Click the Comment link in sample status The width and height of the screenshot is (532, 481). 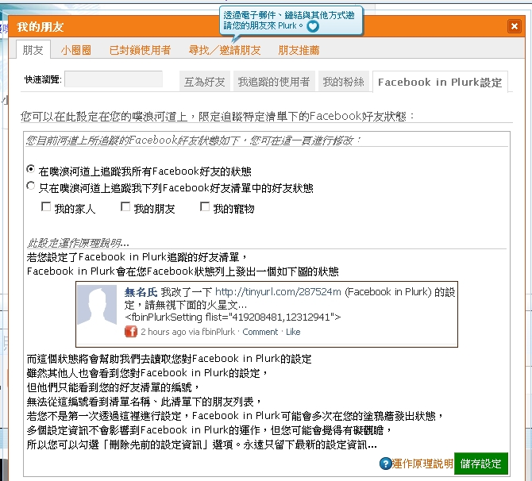pyautogui.click(x=260, y=332)
